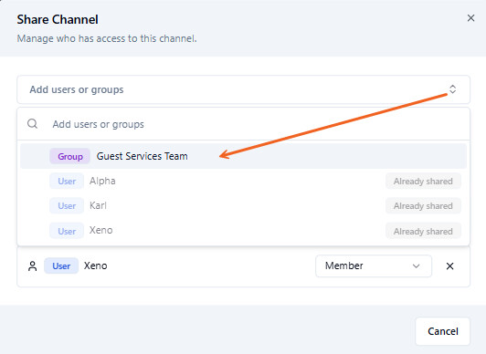Click the purple Group badge
The width and height of the screenshot is (486, 354).
(70, 156)
